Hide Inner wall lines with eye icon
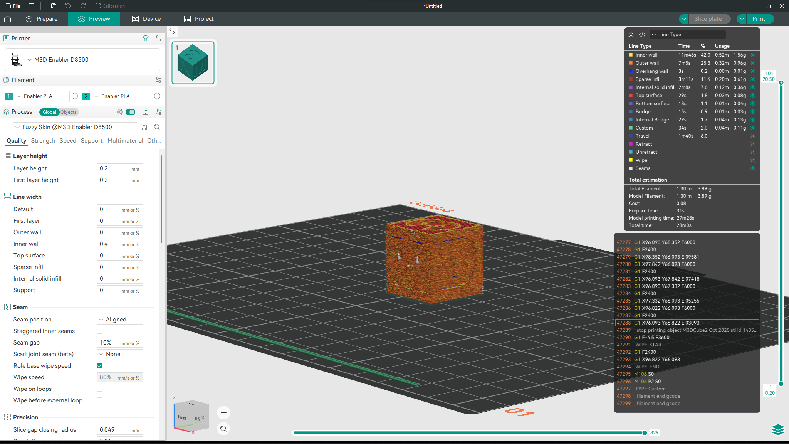The height and width of the screenshot is (444, 789). (752, 55)
